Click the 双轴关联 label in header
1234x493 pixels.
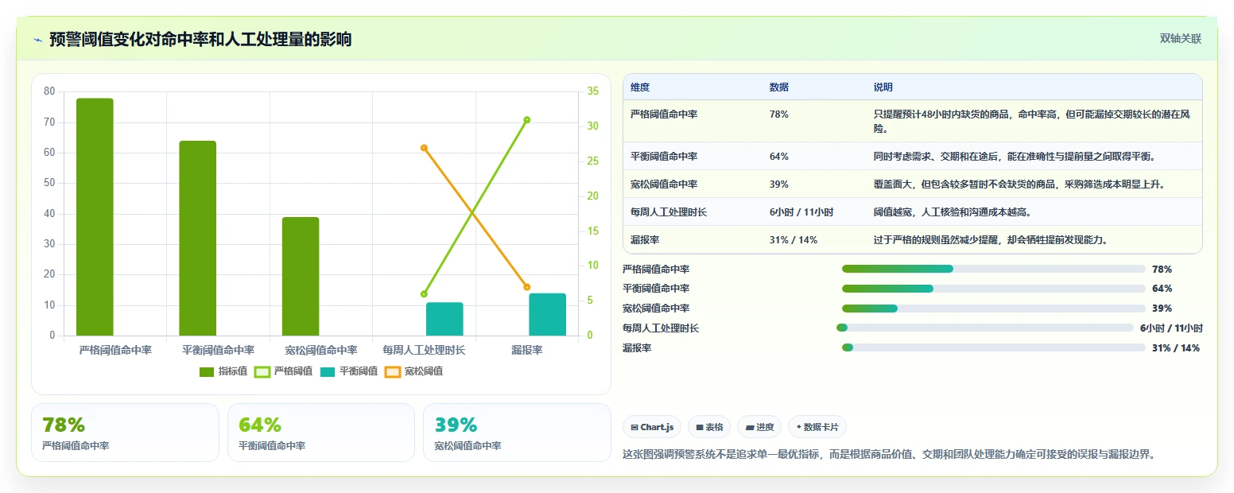[x=1180, y=38]
